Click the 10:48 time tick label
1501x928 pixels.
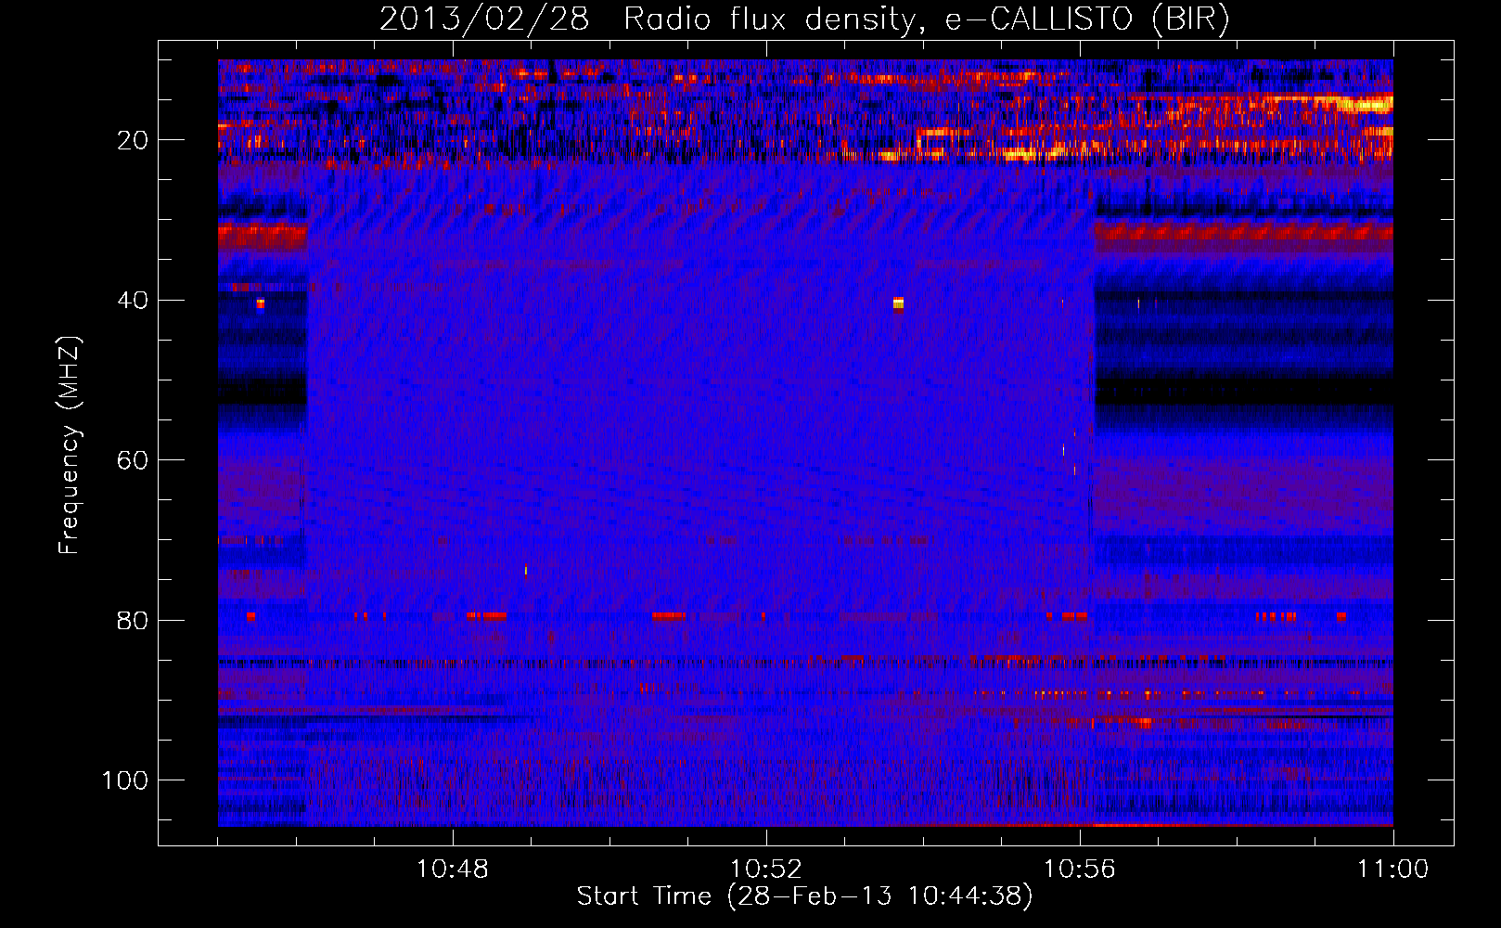point(453,870)
